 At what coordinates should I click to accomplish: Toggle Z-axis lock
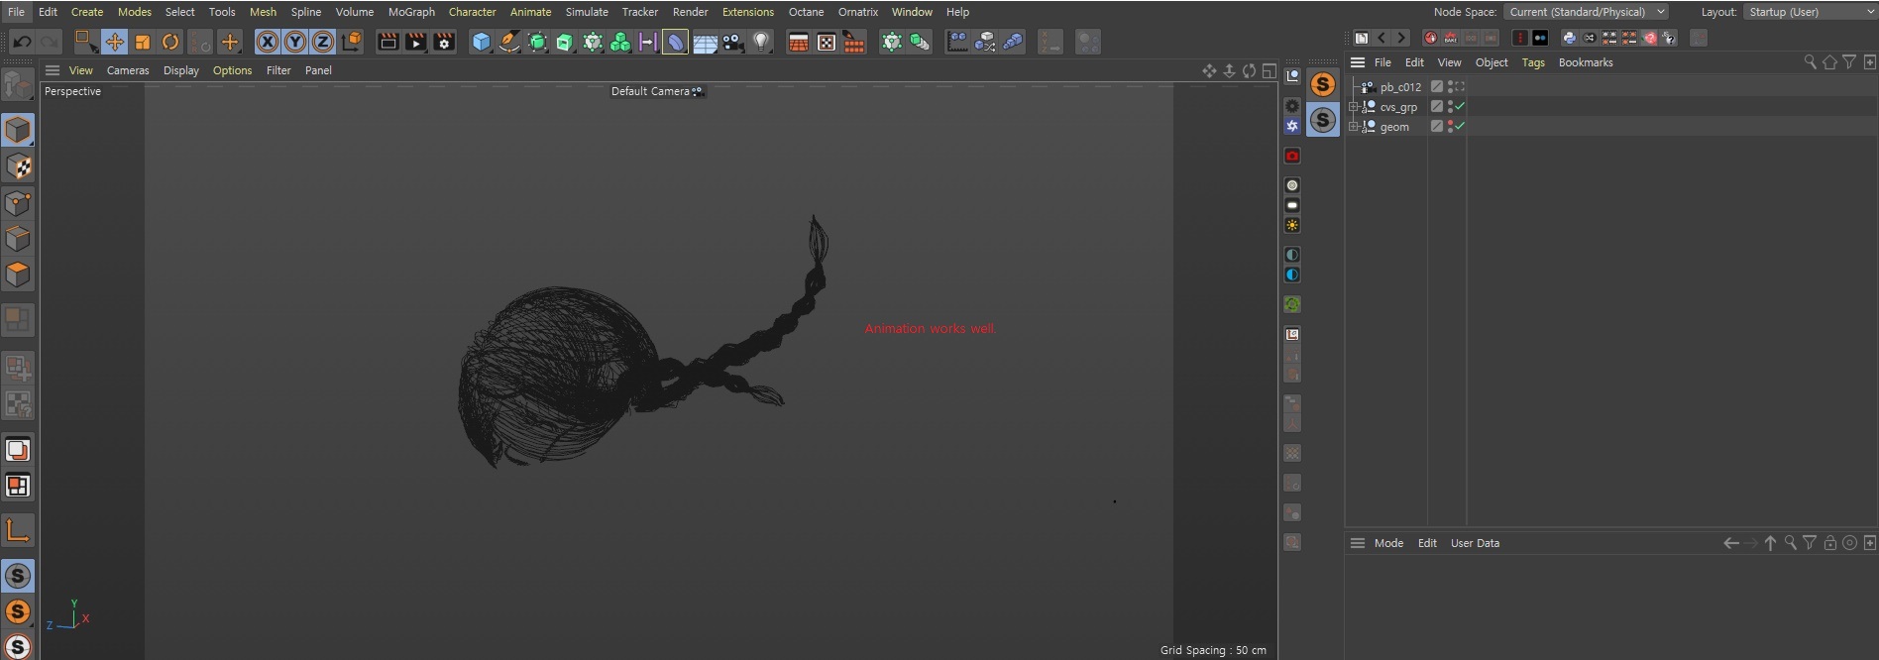coord(322,42)
